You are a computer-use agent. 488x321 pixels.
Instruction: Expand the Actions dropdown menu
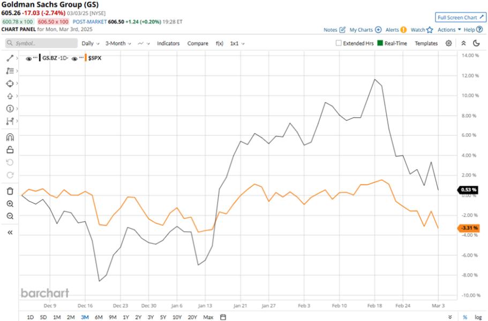449,30
